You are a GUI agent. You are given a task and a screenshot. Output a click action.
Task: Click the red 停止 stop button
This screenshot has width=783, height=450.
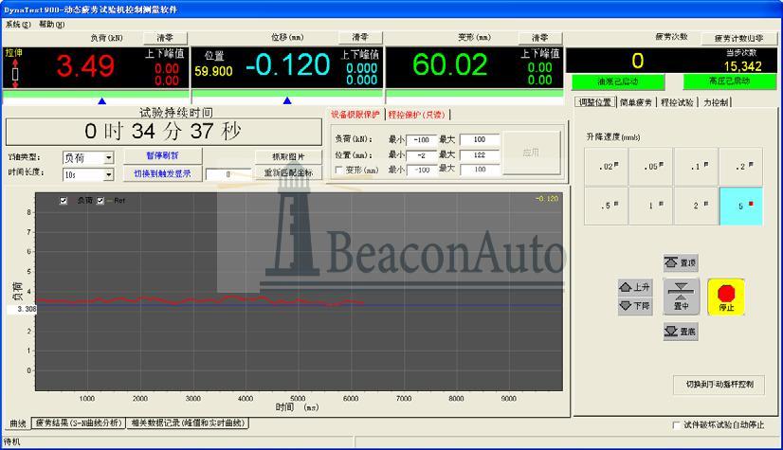[x=726, y=297]
